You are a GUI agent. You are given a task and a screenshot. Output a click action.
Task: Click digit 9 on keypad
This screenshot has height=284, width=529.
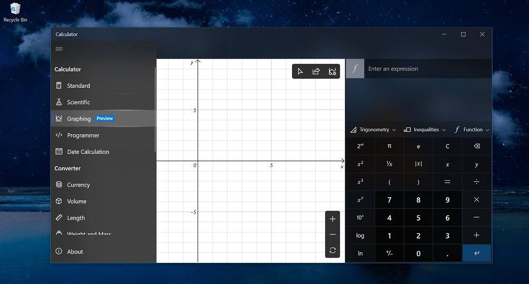click(448, 200)
